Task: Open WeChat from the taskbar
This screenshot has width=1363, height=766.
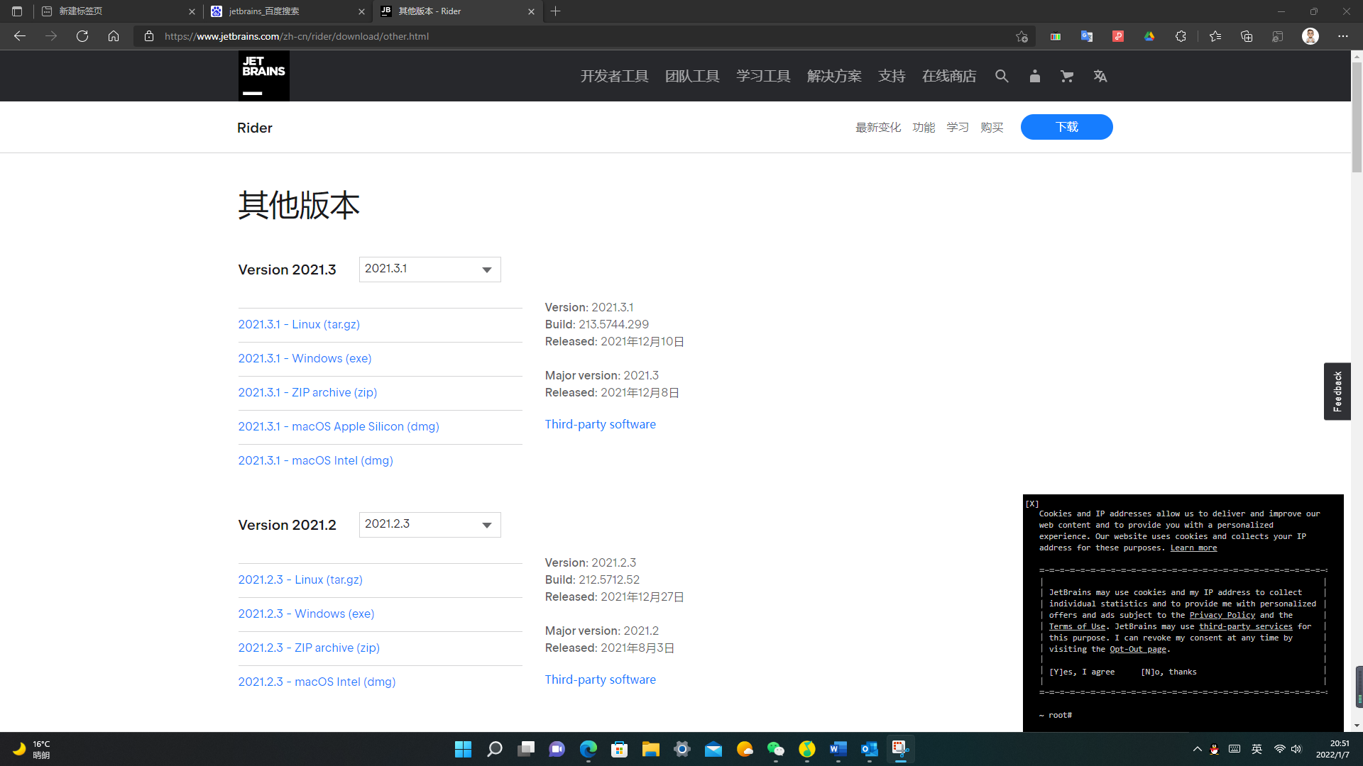Action: (x=776, y=749)
